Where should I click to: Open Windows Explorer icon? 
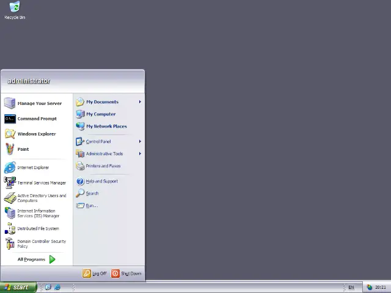10,134
